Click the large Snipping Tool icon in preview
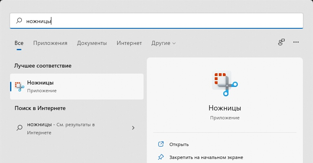The image size is (313, 163). [x=225, y=83]
